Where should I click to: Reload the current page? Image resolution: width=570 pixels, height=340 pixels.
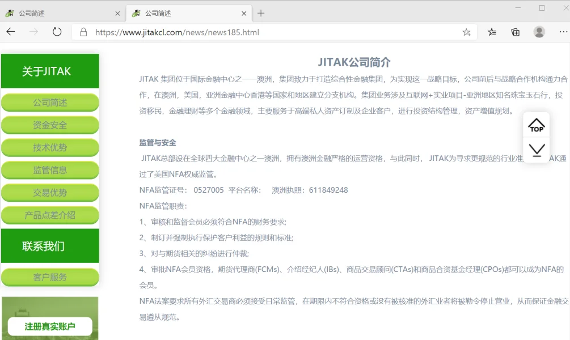tap(57, 32)
